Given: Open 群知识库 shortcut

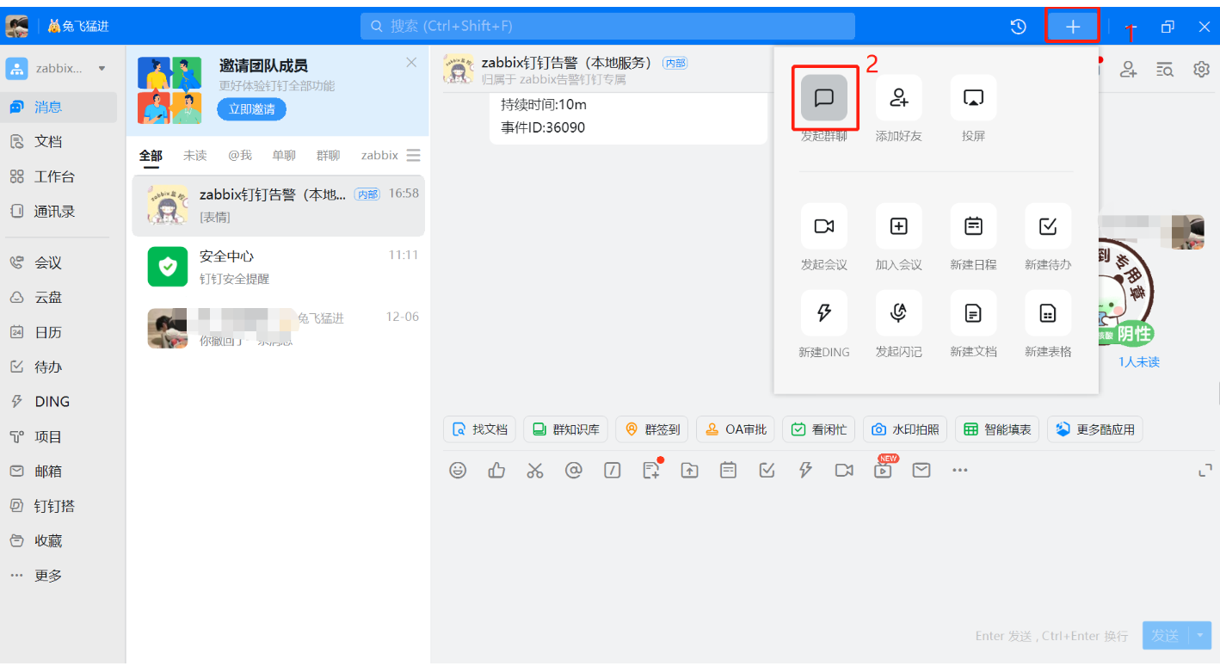Looking at the screenshot, I should (566, 429).
